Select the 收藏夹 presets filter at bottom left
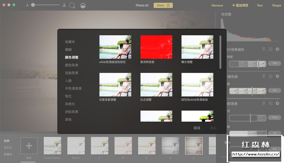 click(x=8, y=154)
